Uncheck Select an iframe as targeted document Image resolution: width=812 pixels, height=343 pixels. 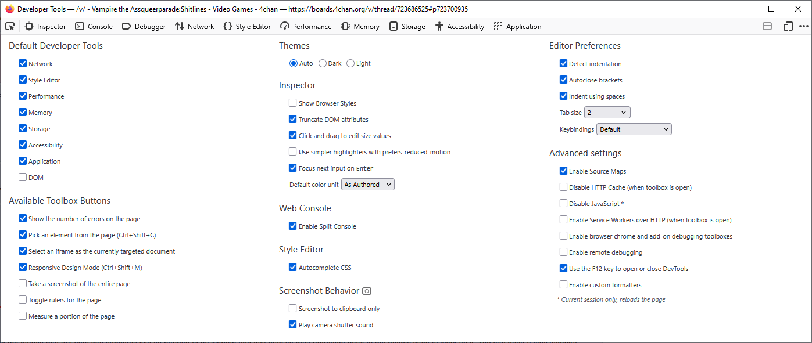coord(23,251)
